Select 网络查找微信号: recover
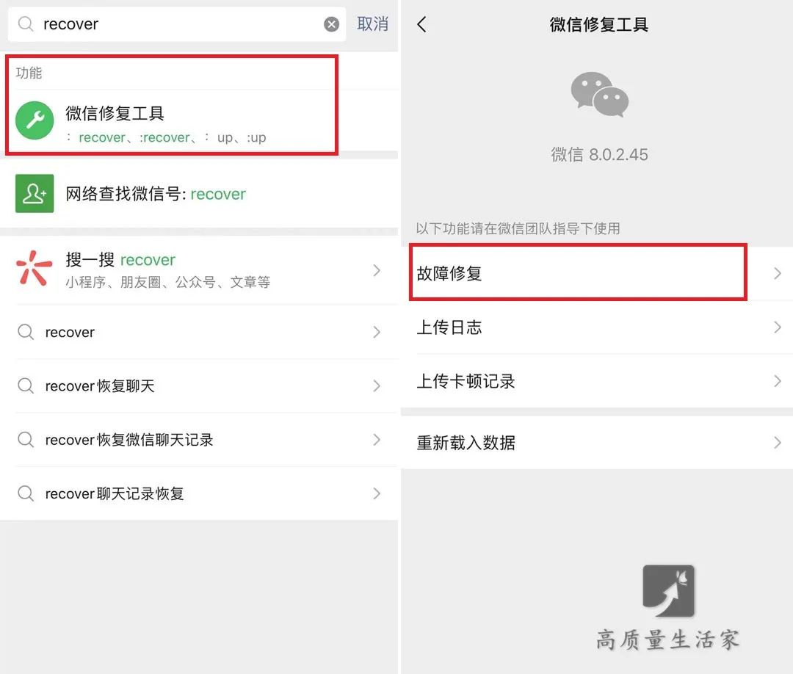The width and height of the screenshot is (793, 674). tap(199, 194)
